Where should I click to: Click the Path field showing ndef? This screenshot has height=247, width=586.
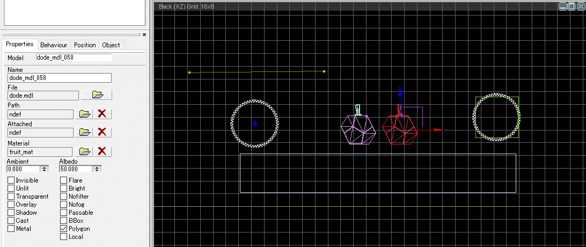click(x=40, y=114)
